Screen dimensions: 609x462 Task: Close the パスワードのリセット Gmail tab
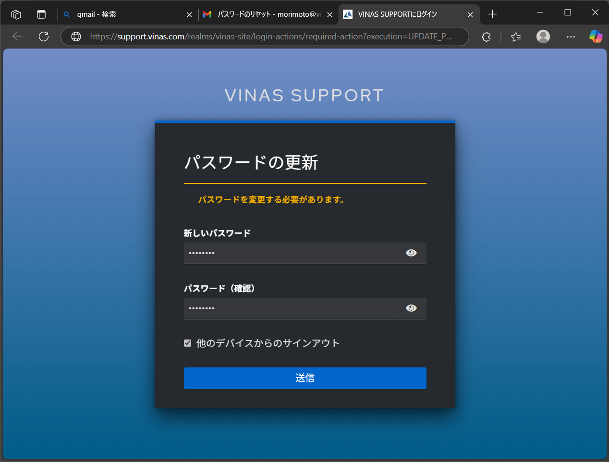(x=330, y=15)
